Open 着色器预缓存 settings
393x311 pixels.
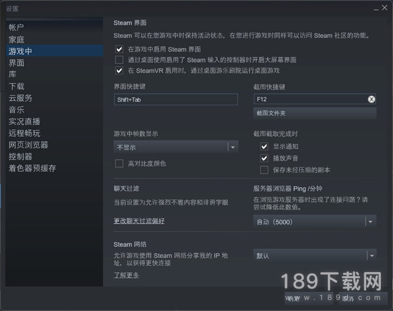(54, 168)
